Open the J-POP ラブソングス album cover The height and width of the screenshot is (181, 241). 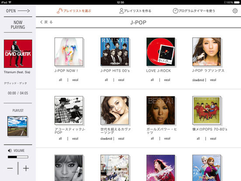(x=207, y=52)
